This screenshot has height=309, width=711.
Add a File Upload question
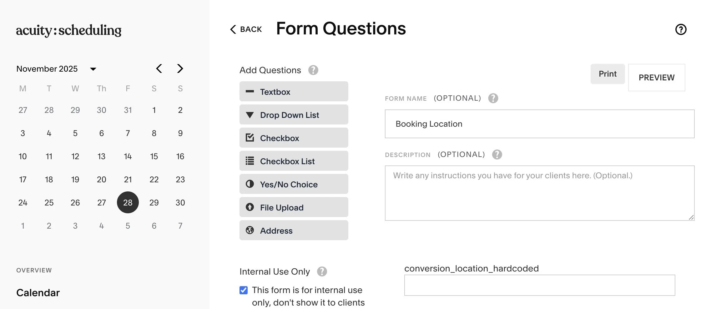tap(294, 207)
